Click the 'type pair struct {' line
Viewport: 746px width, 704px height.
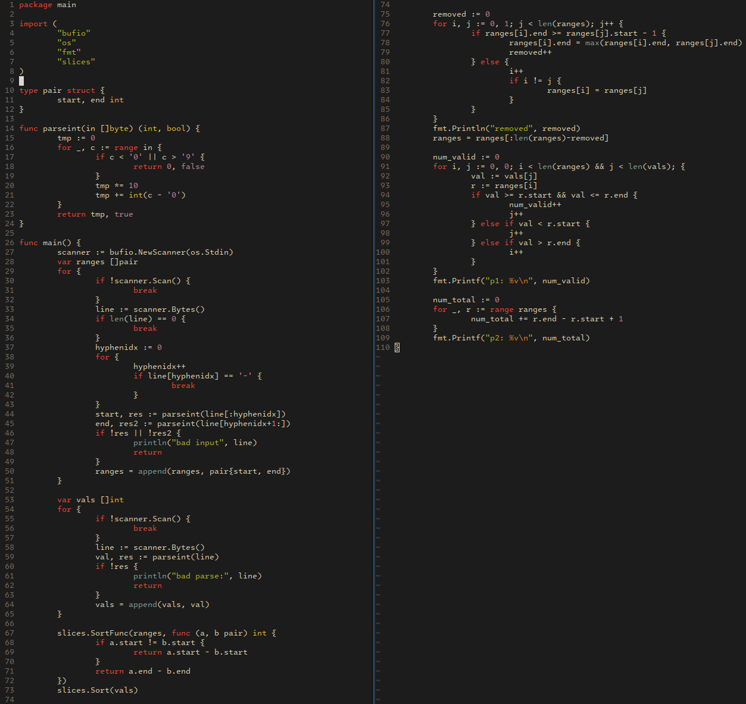(x=62, y=90)
